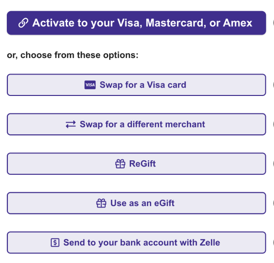Click the chain link icon on Activate button
Viewport: 274px width, 263px height.
(23, 23)
